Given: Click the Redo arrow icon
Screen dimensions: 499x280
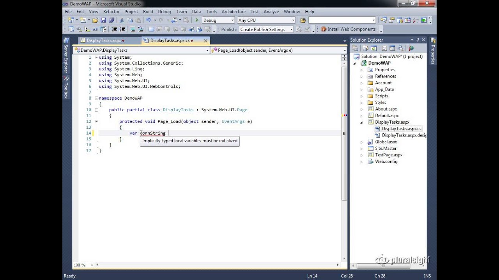Looking at the screenshot, I should coord(161,20).
